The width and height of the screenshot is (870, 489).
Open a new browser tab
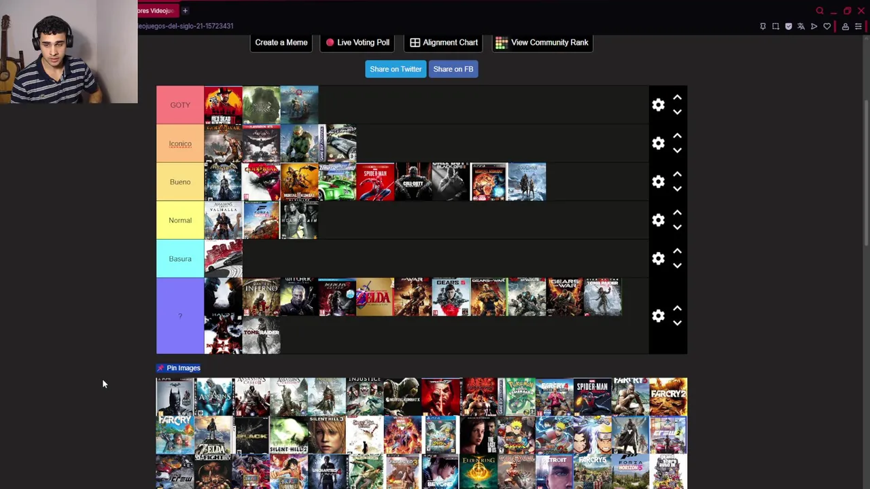coord(185,11)
